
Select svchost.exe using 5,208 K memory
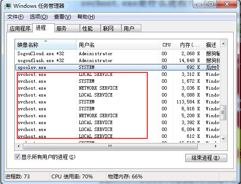(x=117, y=115)
